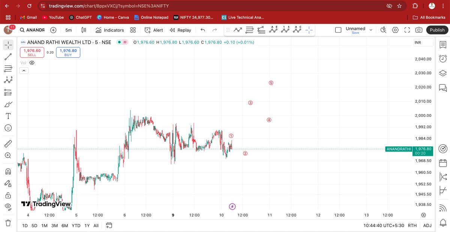Select the ABC correction wave tool

click(x=298, y=30)
